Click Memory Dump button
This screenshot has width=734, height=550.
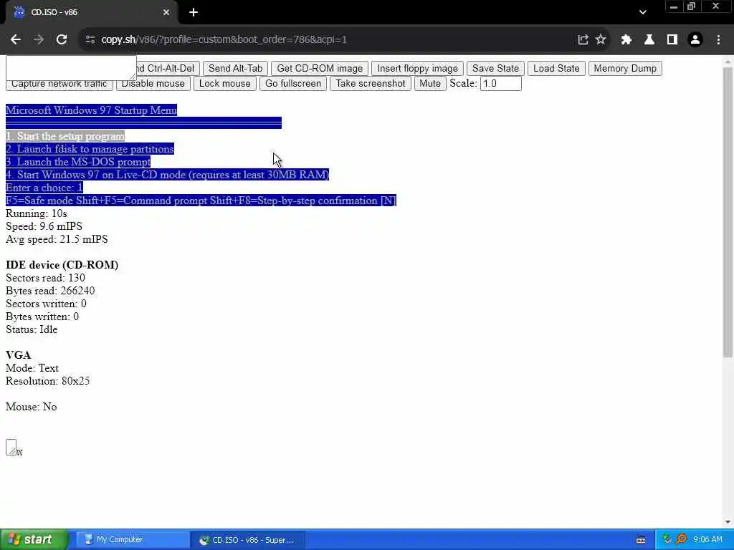pyautogui.click(x=625, y=68)
